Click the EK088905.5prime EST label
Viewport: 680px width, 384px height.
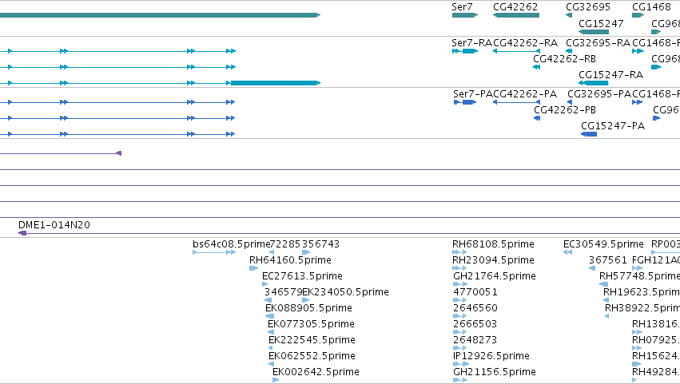point(308,308)
